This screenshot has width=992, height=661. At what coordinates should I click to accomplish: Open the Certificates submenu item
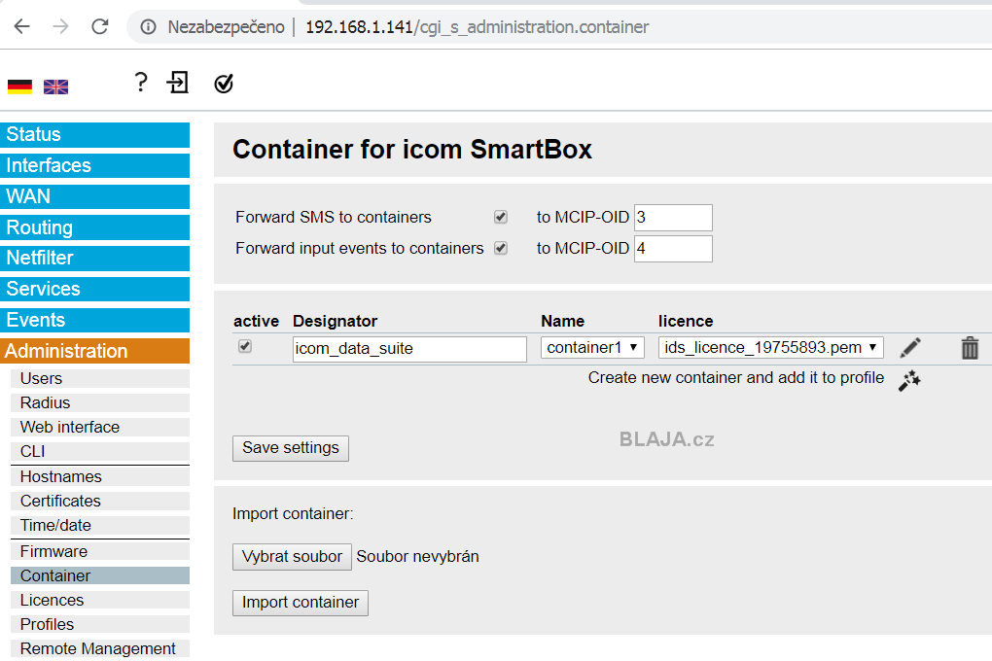(x=100, y=501)
